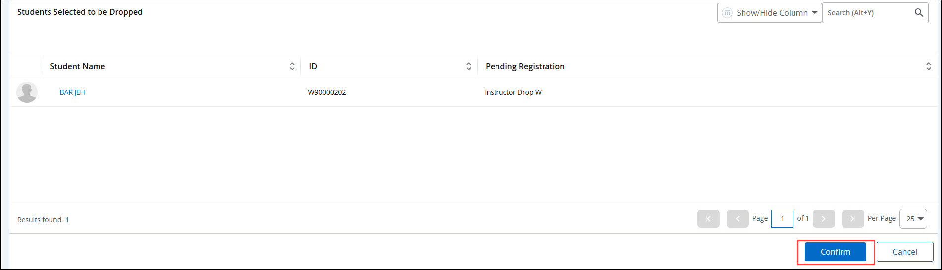Go to previous page of results
The image size is (942, 270).
737,219
